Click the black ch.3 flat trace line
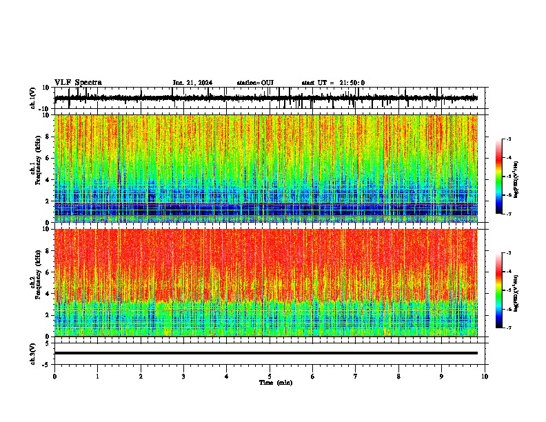Screen dimensions: 546x422 click(265, 353)
